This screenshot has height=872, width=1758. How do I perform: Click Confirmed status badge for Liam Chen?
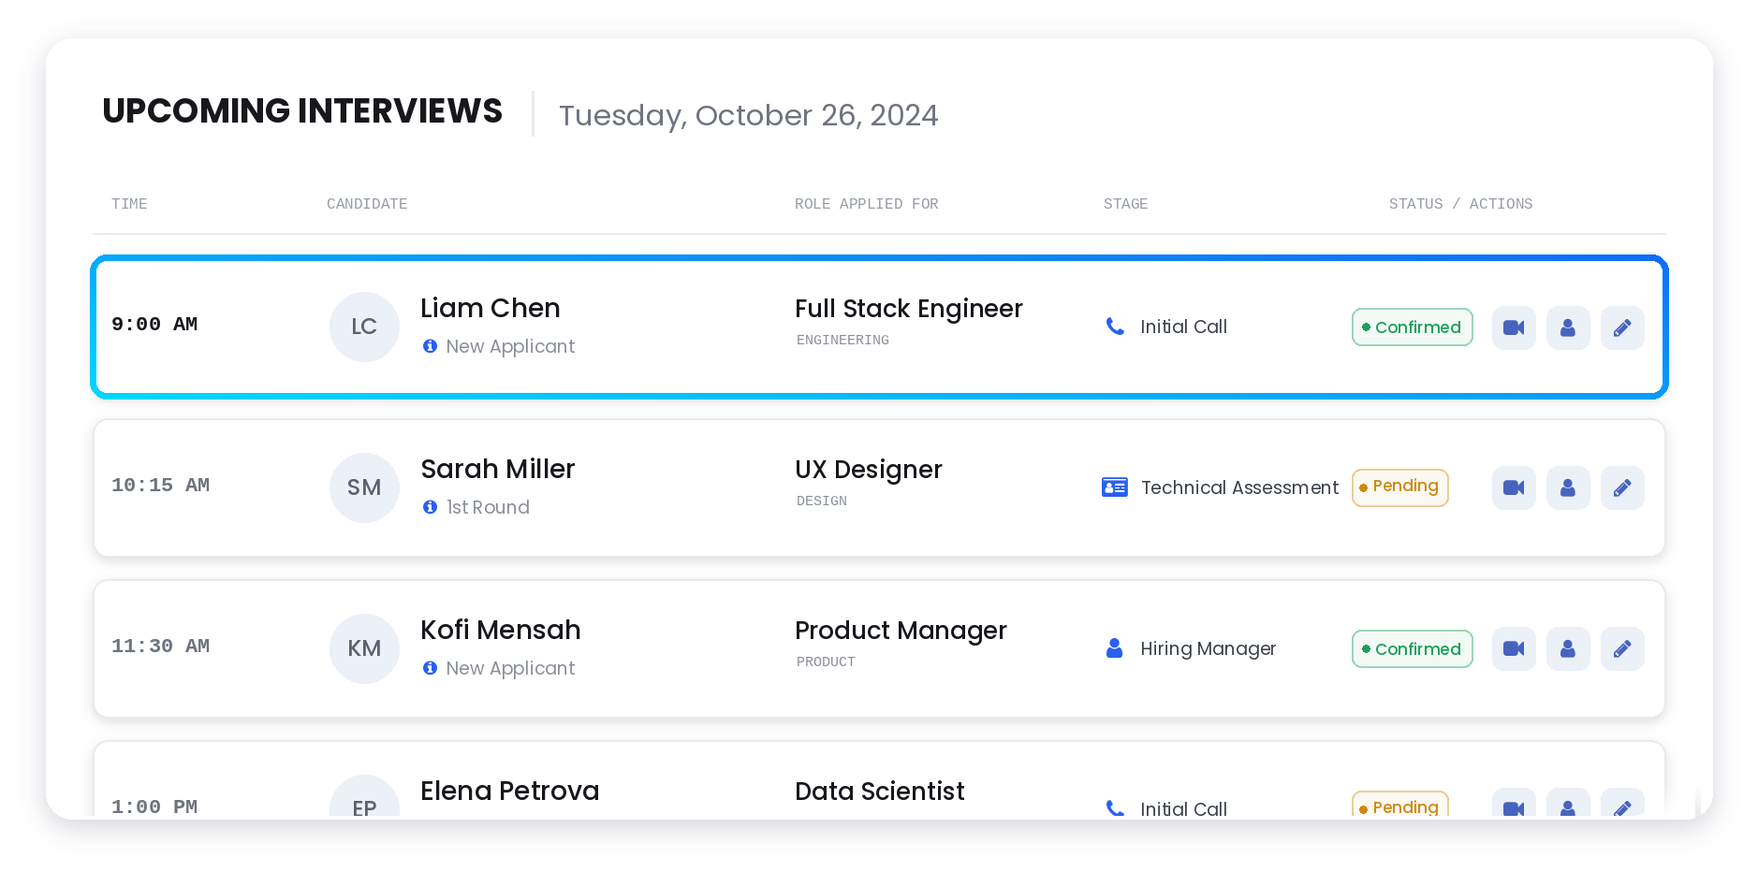tap(1412, 327)
